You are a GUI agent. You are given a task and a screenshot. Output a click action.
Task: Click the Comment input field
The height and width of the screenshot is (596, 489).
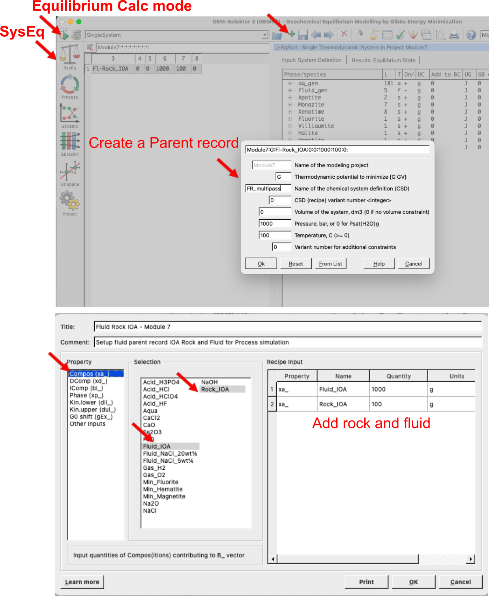pyautogui.click(x=288, y=342)
